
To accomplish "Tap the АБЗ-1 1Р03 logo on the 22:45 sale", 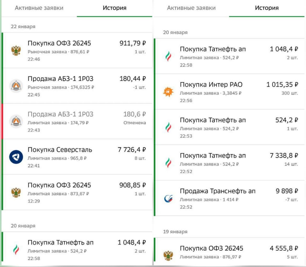I will (16, 86).
